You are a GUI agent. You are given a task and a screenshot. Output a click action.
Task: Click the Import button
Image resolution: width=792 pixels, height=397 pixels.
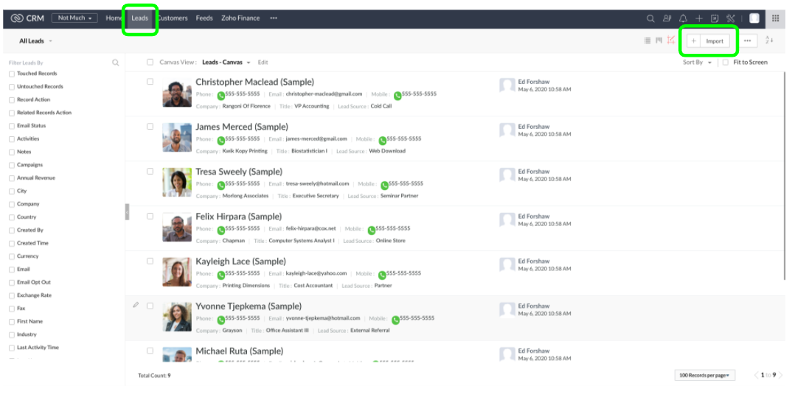click(x=715, y=41)
